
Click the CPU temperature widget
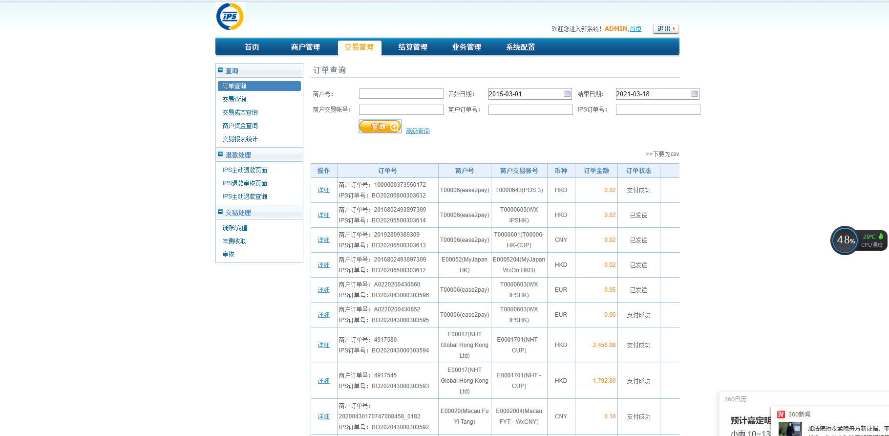(x=872, y=240)
